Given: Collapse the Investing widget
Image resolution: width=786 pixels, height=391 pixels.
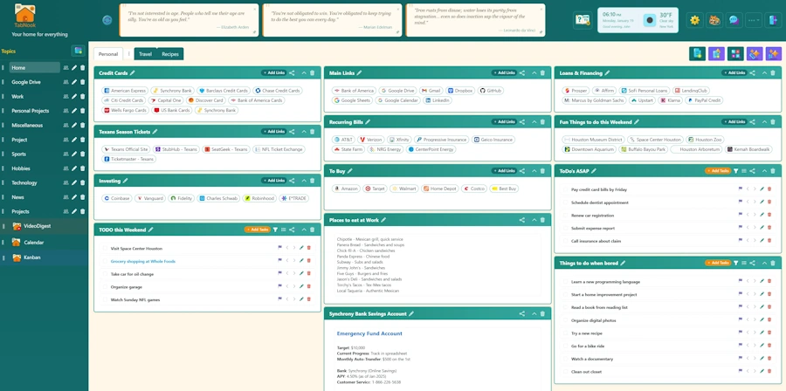Looking at the screenshot, I should click(304, 181).
